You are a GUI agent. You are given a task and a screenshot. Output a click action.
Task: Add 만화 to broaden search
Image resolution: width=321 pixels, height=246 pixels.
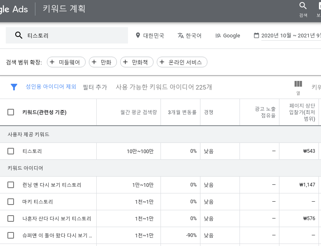(x=103, y=62)
